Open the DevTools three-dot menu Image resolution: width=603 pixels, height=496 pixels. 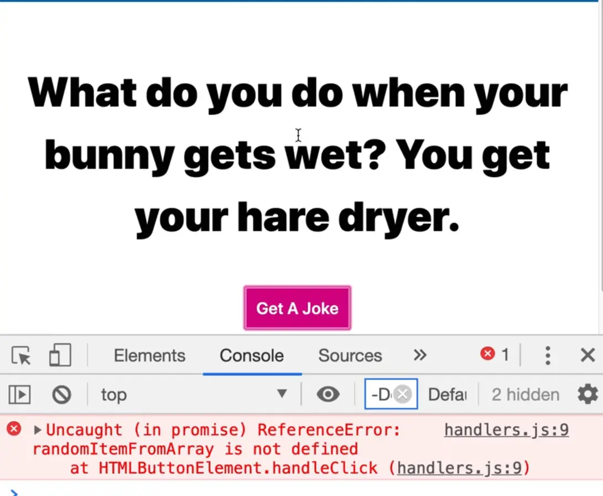click(x=547, y=355)
